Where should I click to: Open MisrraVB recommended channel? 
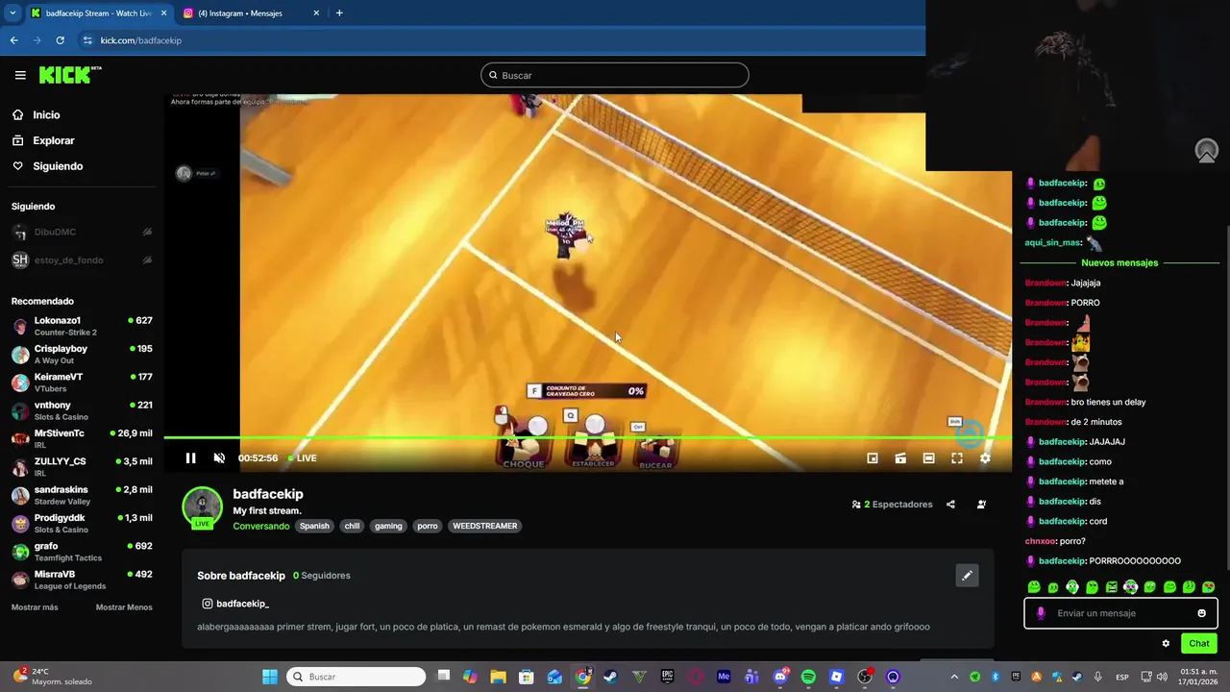point(82,580)
